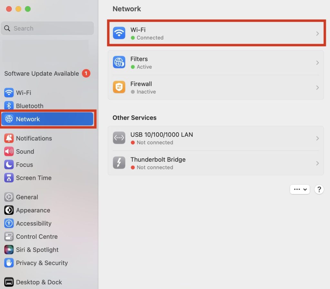Click the Wi-Fi Connected status text
The image size is (330, 289).
tap(150, 38)
